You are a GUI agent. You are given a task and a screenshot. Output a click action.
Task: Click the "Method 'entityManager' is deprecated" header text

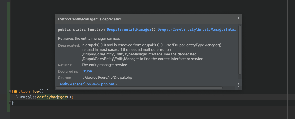click(90, 19)
